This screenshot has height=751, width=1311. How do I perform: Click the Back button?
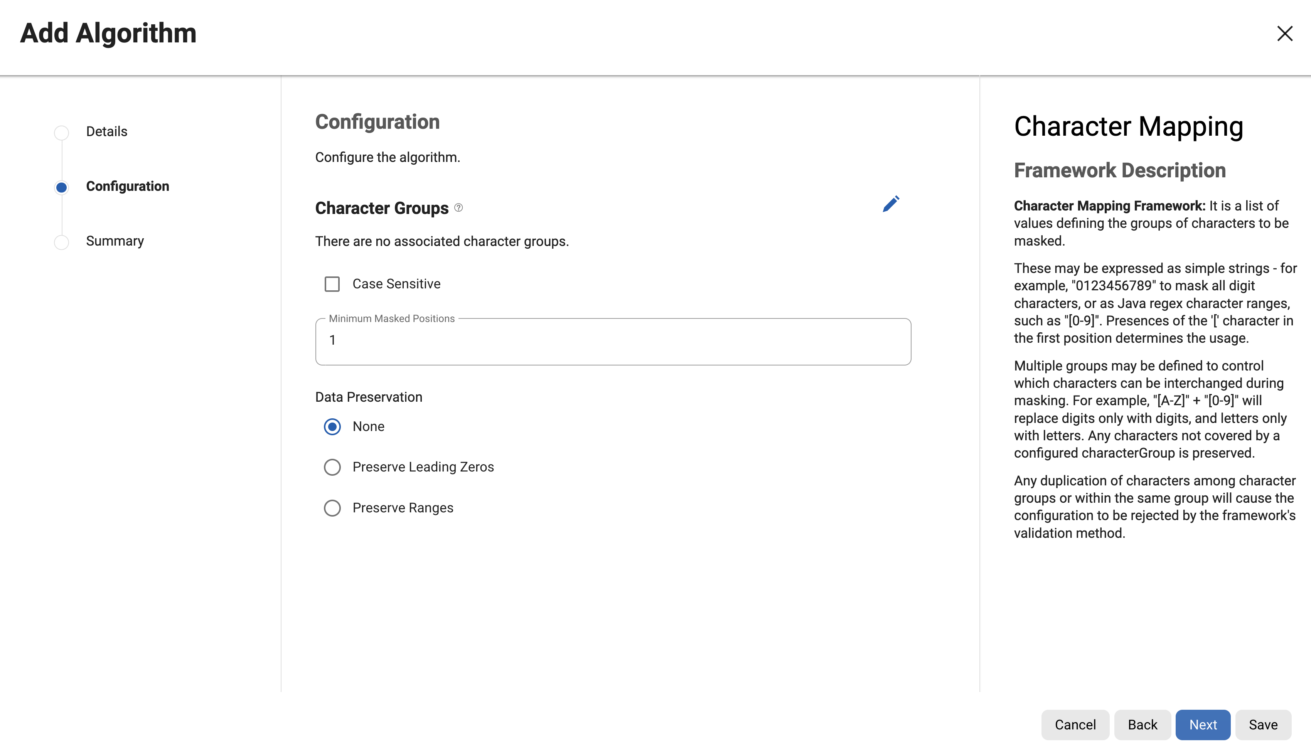[1142, 725]
